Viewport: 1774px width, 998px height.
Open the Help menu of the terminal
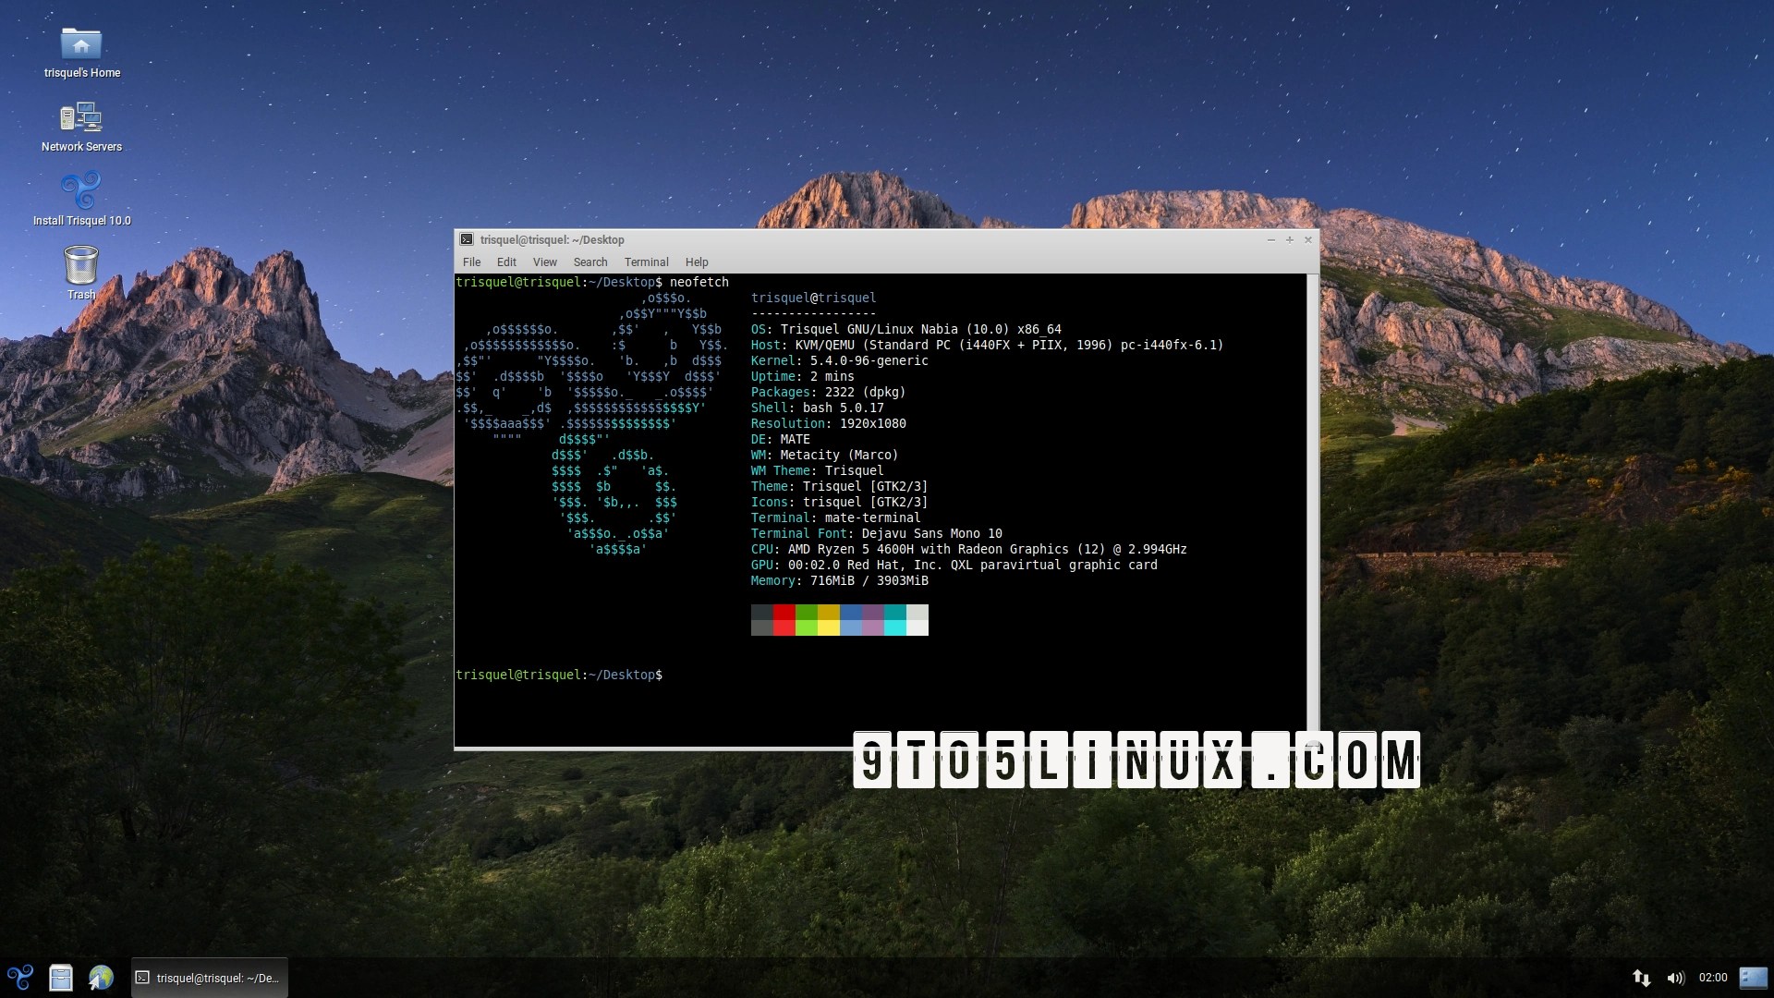pyautogui.click(x=697, y=262)
